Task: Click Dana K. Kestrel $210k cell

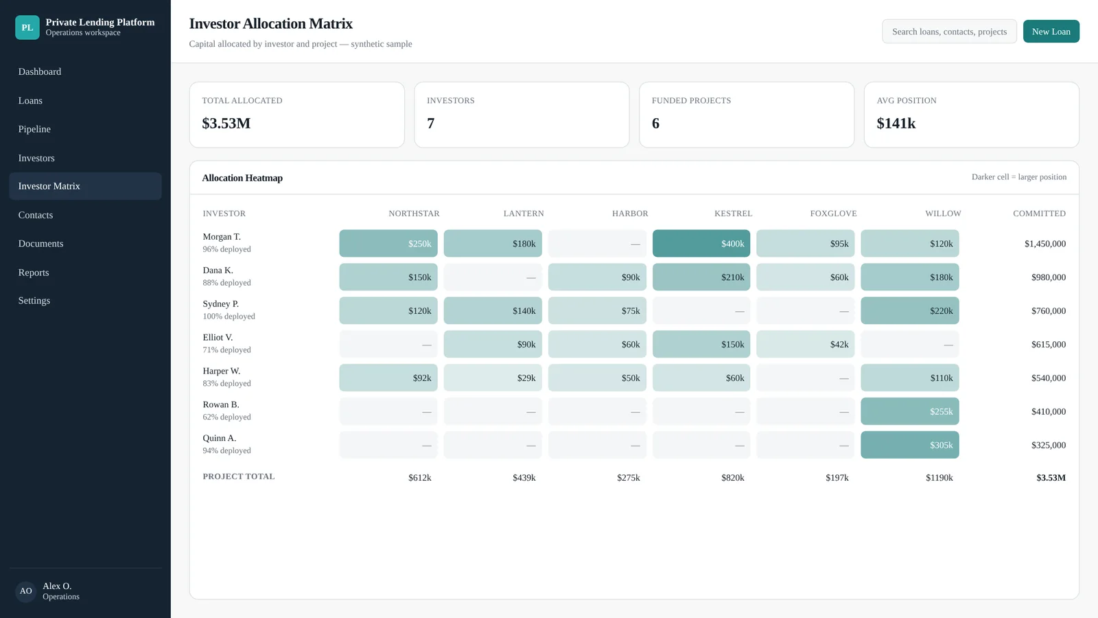Action: 701,277
